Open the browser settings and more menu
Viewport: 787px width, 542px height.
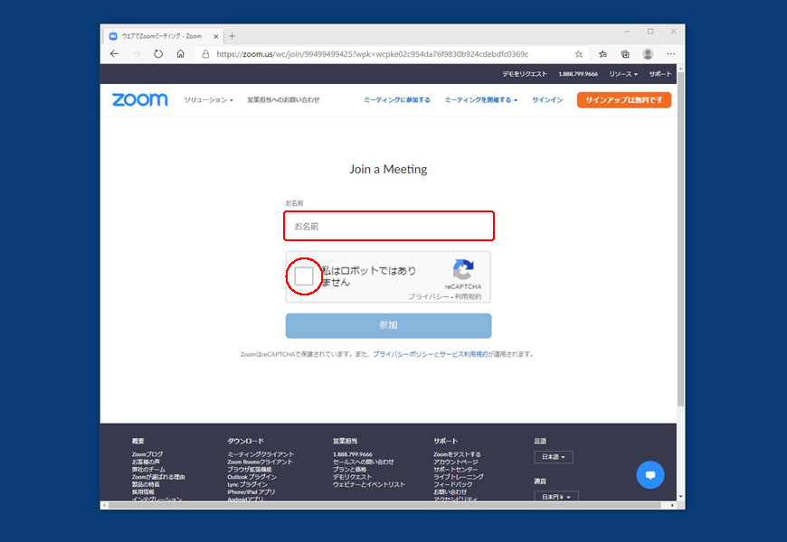(670, 53)
